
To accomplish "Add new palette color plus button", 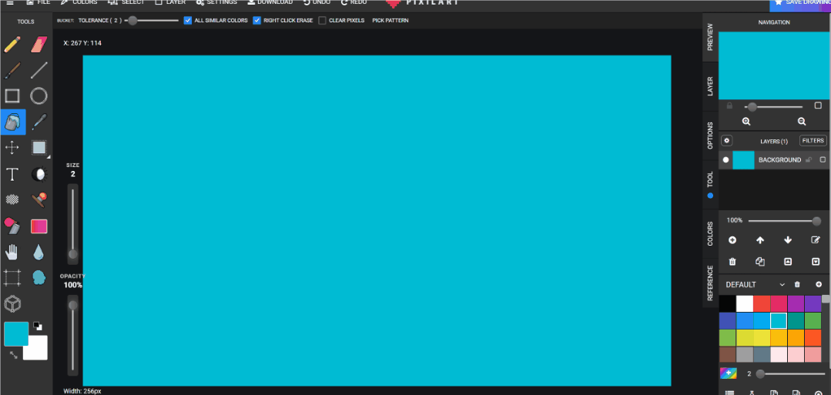I will [x=818, y=285].
